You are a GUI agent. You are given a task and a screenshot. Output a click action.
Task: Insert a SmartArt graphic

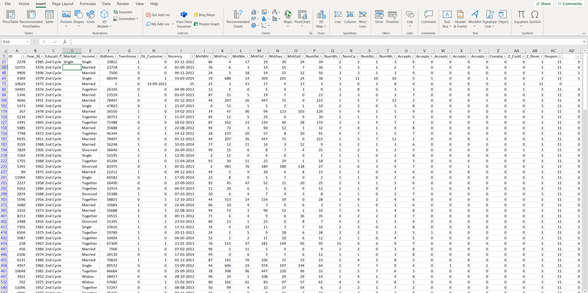pyautogui.click(x=122, y=12)
